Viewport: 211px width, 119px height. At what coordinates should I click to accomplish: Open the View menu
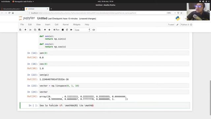(x=38, y=24)
